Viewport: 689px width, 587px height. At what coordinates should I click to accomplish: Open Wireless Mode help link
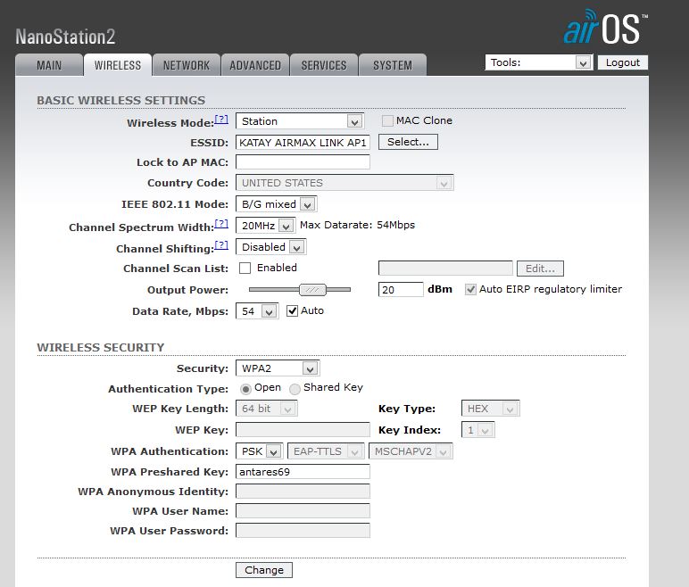(221, 119)
